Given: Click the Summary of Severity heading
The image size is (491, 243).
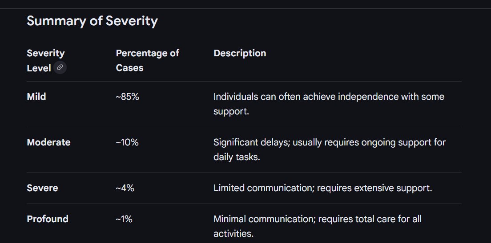Looking at the screenshot, I should [x=92, y=21].
